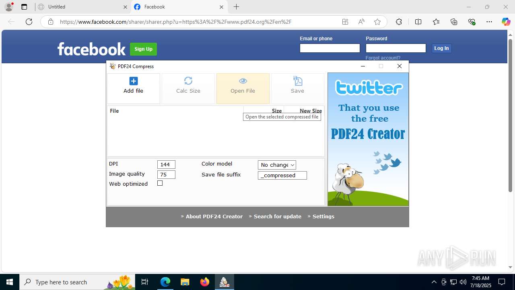Viewport: 515px width, 290px height.
Task: Open Browser essentials icon
Action: [472, 22]
